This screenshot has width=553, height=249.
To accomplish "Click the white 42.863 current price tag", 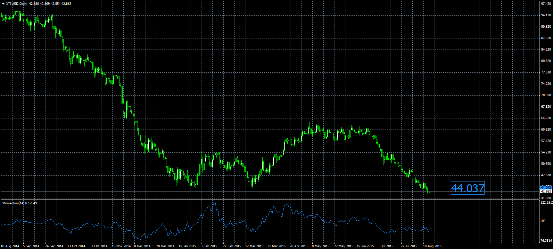I will pos(546,191).
